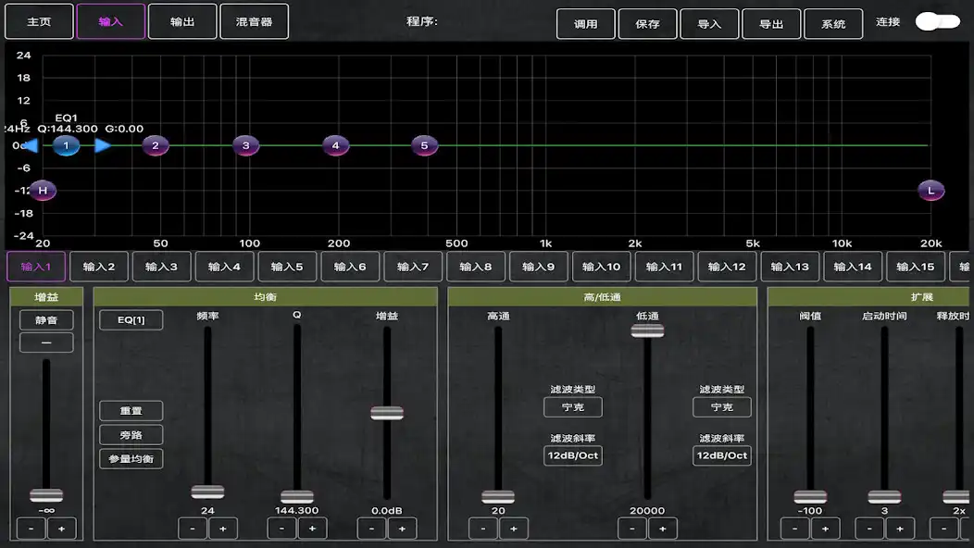Image resolution: width=974 pixels, height=548 pixels.
Task: Select the 输入2 channel tab
Action: pos(99,267)
